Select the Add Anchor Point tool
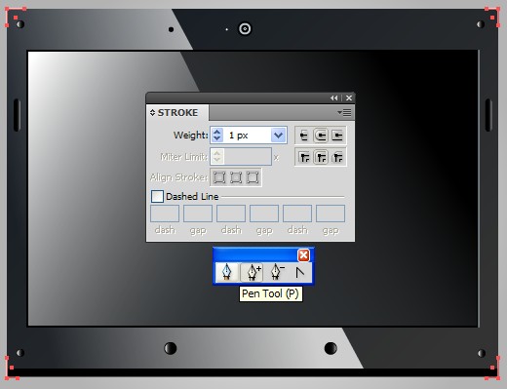 coord(252,272)
